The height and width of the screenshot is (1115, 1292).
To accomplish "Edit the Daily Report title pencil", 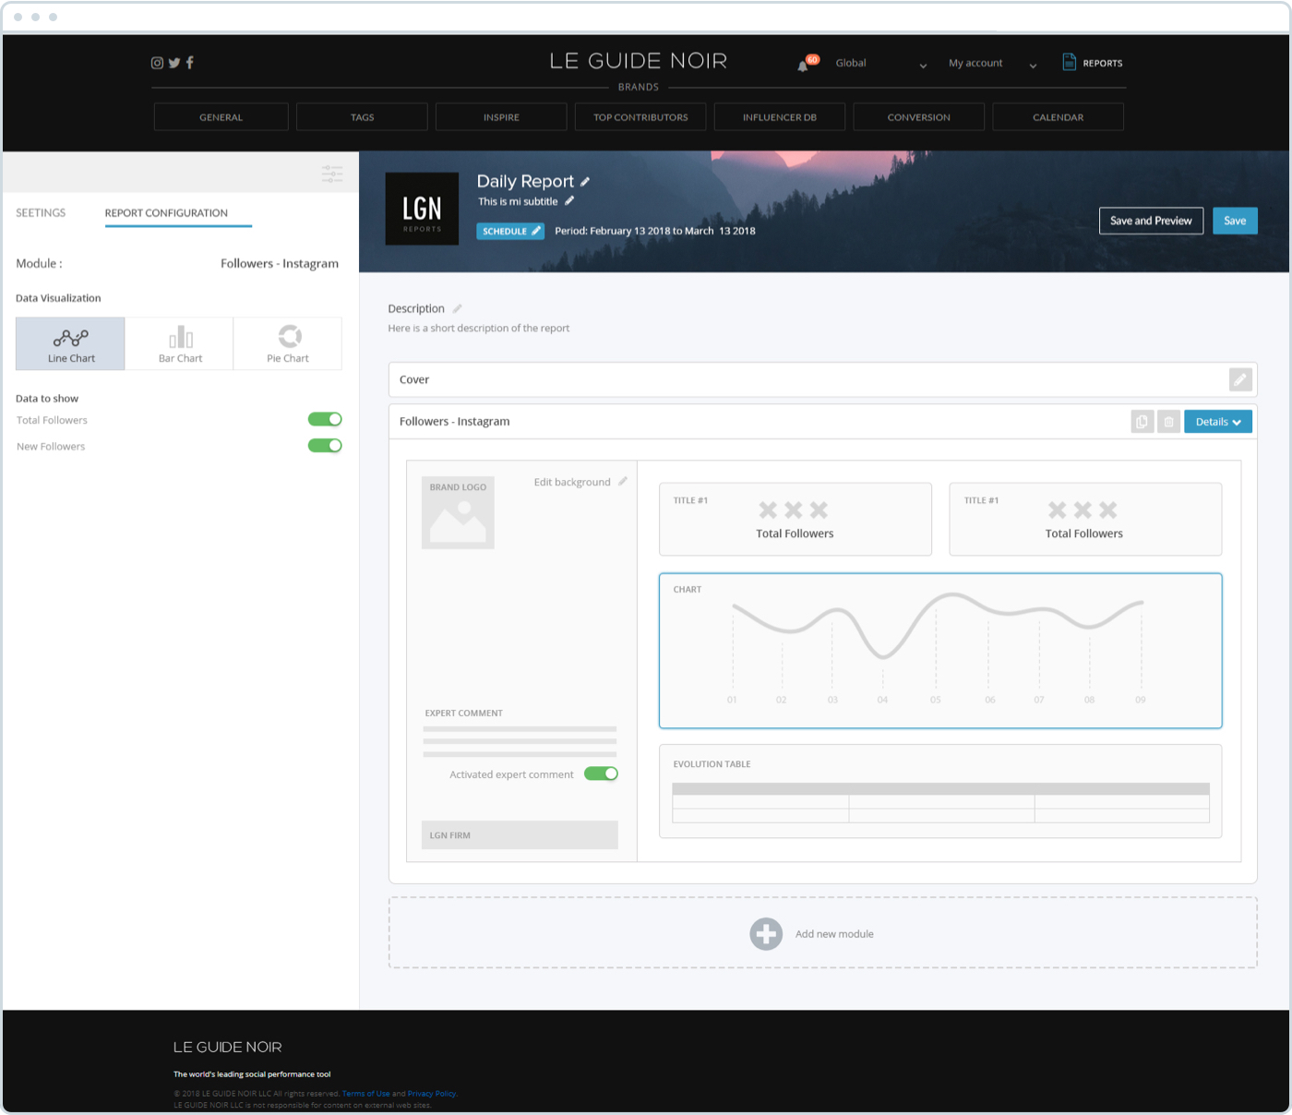I will click(x=585, y=182).
